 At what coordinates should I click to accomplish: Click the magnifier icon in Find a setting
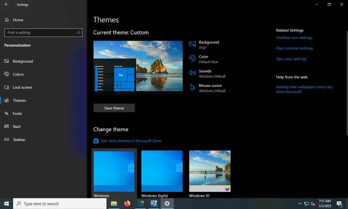click(79, 32)
